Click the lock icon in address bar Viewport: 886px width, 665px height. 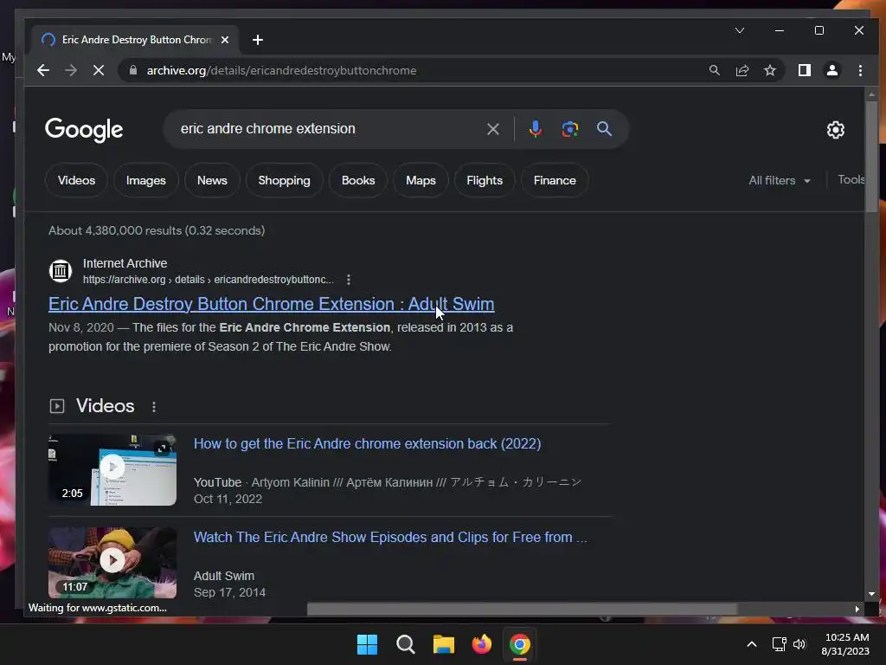(133, 70)
